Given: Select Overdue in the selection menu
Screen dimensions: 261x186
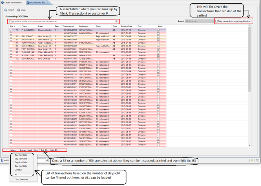Looking at the screenshot, I should pos(18,170).
